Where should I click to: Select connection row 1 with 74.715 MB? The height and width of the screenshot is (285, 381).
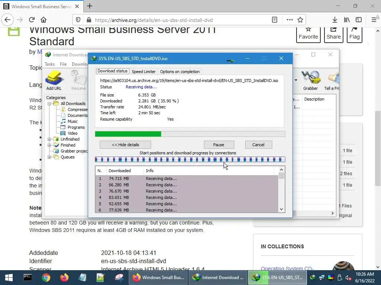tap(187, 178)
